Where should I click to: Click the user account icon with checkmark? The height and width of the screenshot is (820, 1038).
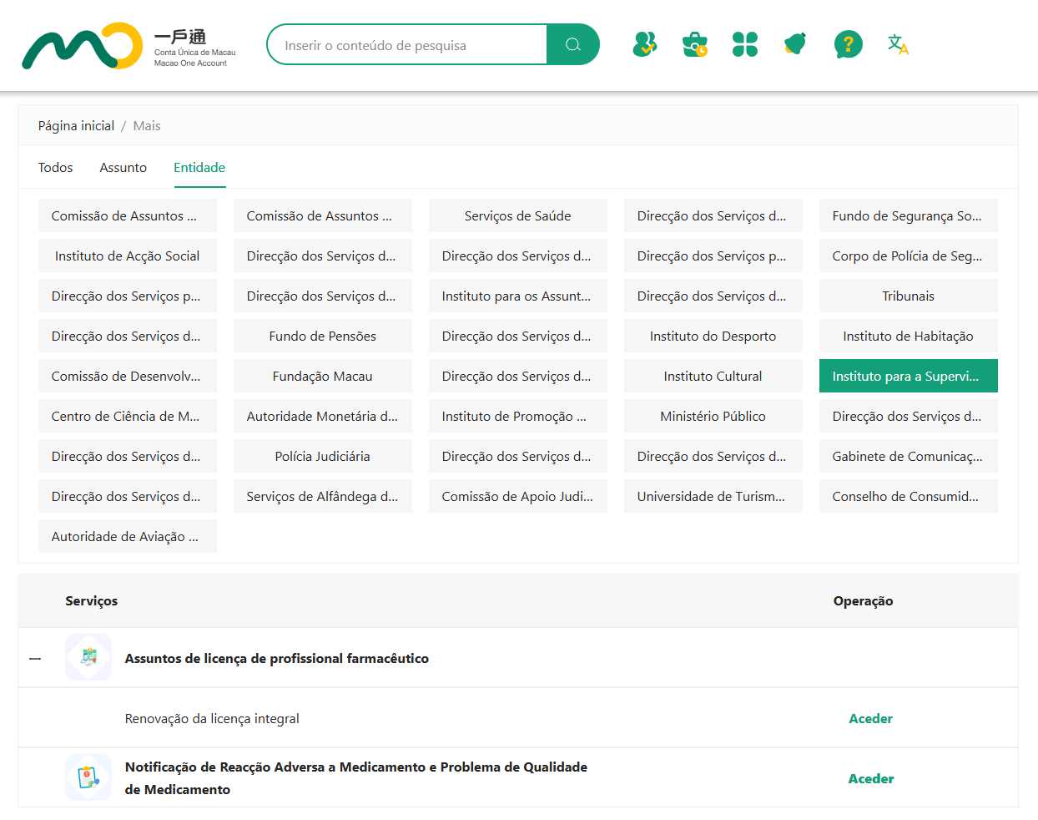click(x=644, y=44)
